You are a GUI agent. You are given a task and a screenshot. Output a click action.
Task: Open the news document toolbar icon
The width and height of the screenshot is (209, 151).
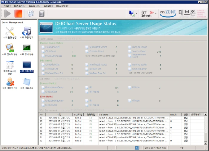(30, 14)
